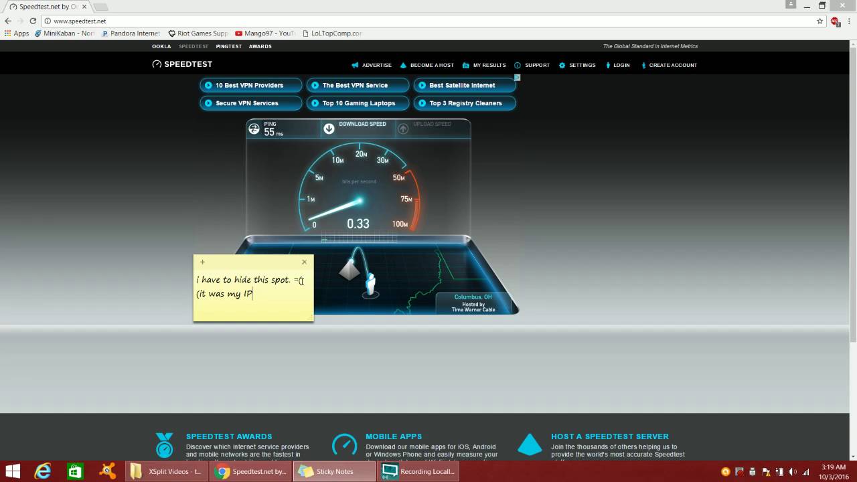Click Host a Speedtest Server heading

click(610, 436)
